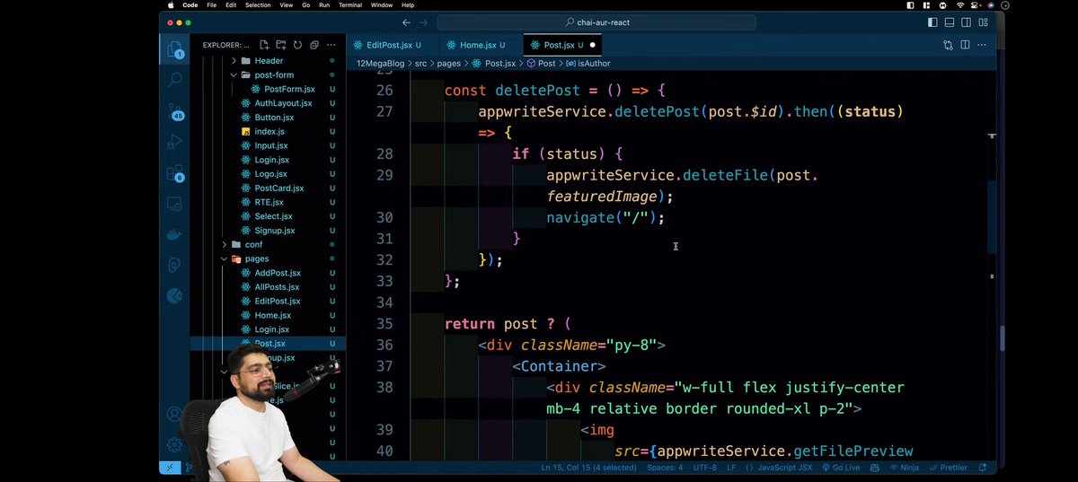
Task: Open the Run menu
Action: click(324, 4)
